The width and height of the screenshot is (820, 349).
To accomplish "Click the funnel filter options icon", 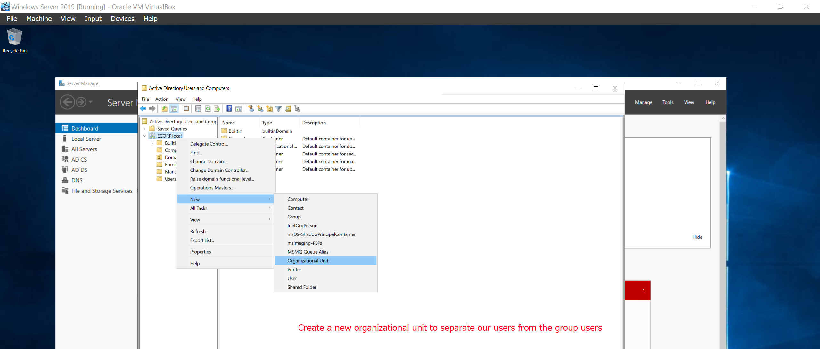I will pos(279,109).
